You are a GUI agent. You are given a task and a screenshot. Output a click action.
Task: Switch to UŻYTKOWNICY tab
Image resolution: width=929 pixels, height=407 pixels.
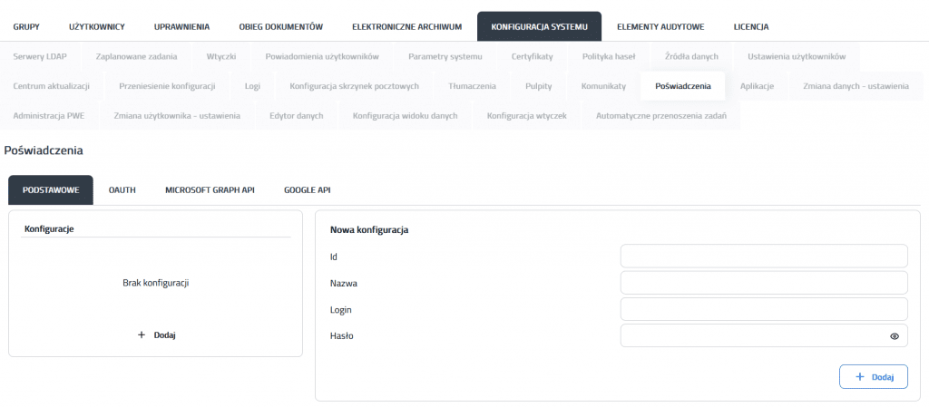point(96,26)
